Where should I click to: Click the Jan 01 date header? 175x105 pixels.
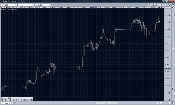(61, 8)
